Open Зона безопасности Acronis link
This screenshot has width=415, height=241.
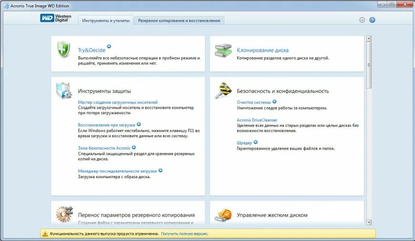click(x=104, y=148)
